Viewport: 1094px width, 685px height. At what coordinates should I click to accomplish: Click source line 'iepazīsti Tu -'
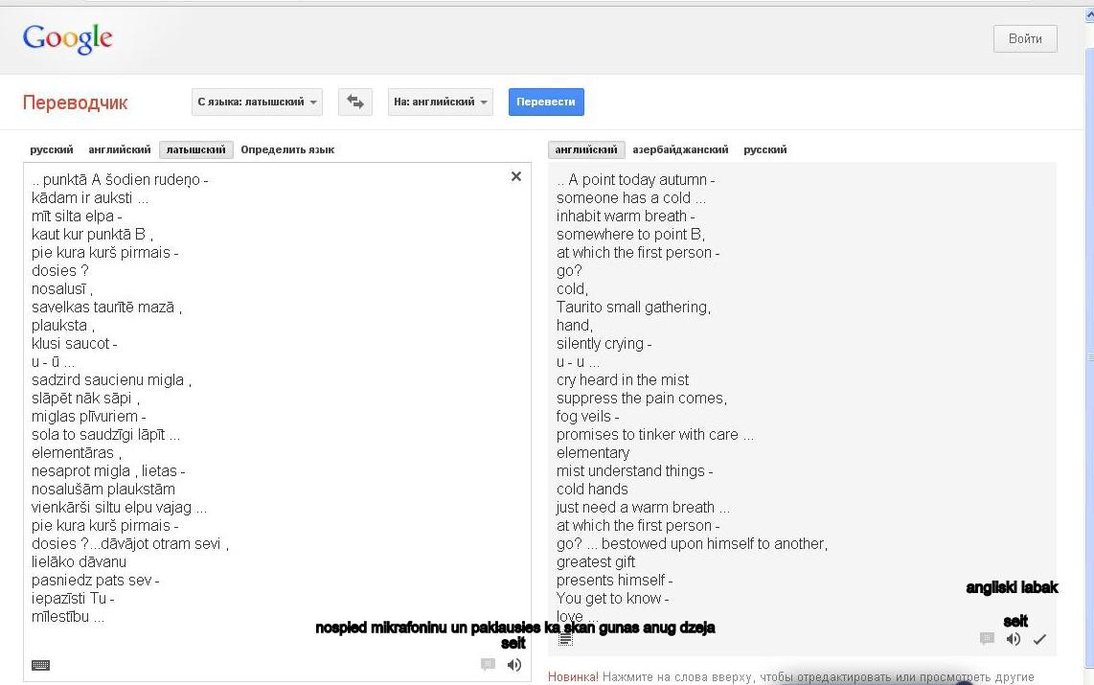pyautogui.click(x=73, y=599)
